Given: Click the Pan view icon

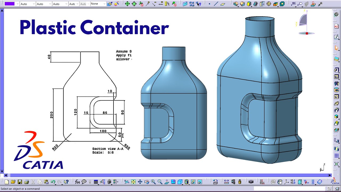Looking at the screenshot, I should [x=140, y=182].
